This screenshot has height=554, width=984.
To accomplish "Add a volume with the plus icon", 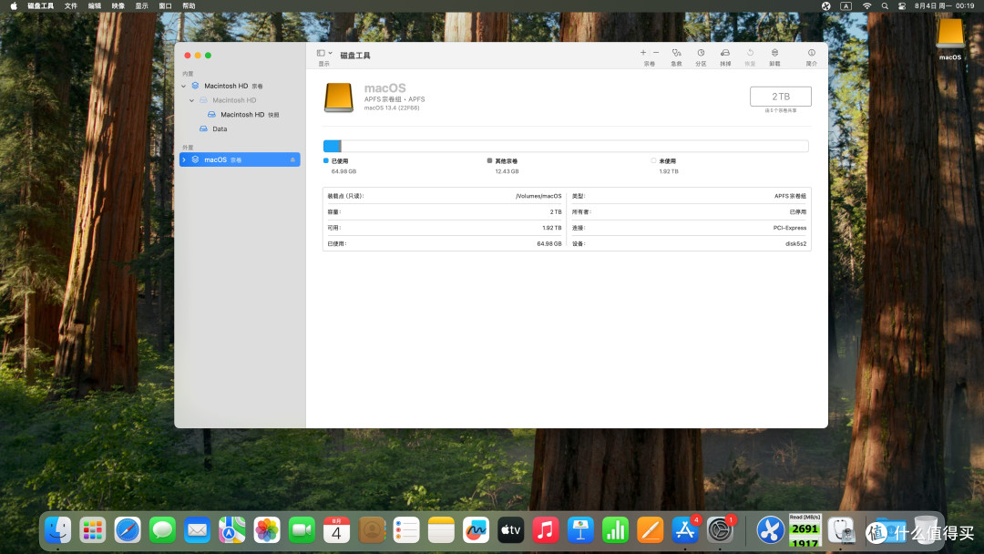I will 642,53.
